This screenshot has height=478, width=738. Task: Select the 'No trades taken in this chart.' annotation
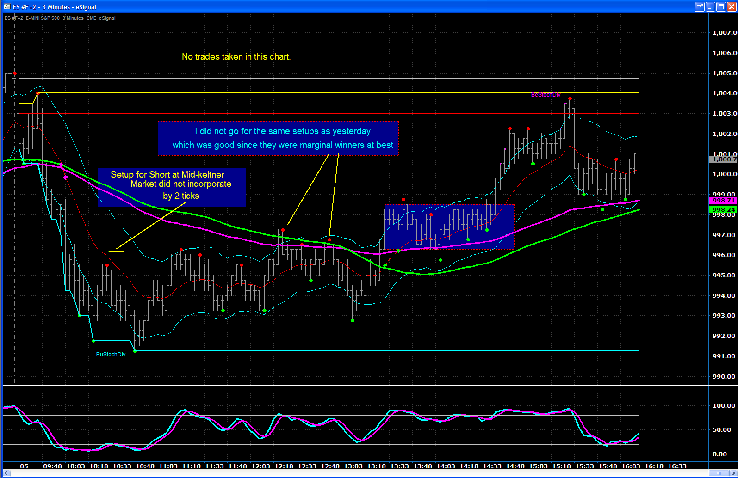(x=236, y=57)
